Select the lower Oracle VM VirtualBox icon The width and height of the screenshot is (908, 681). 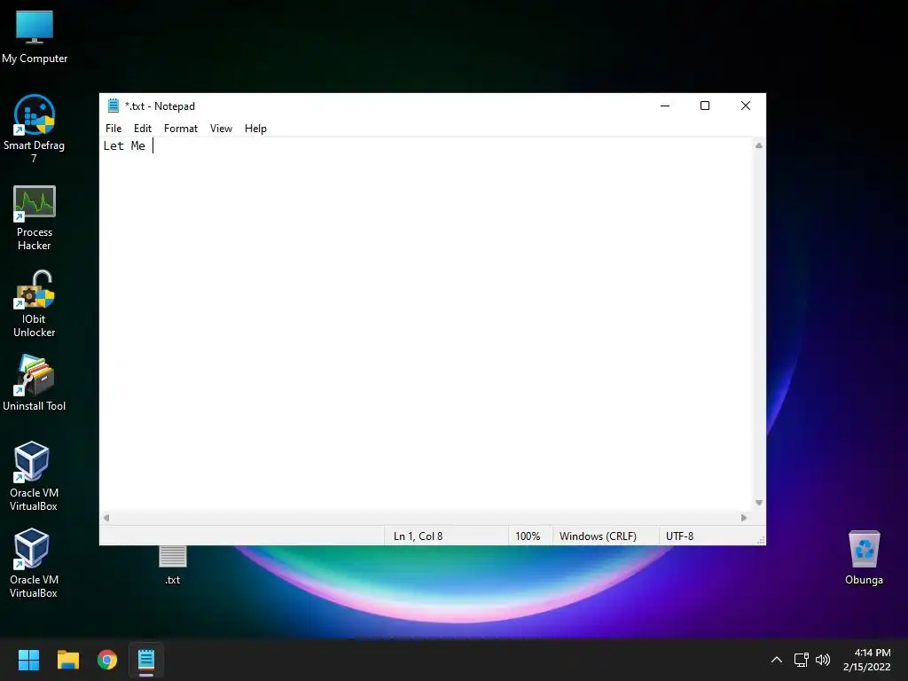(x=34, y=563)
